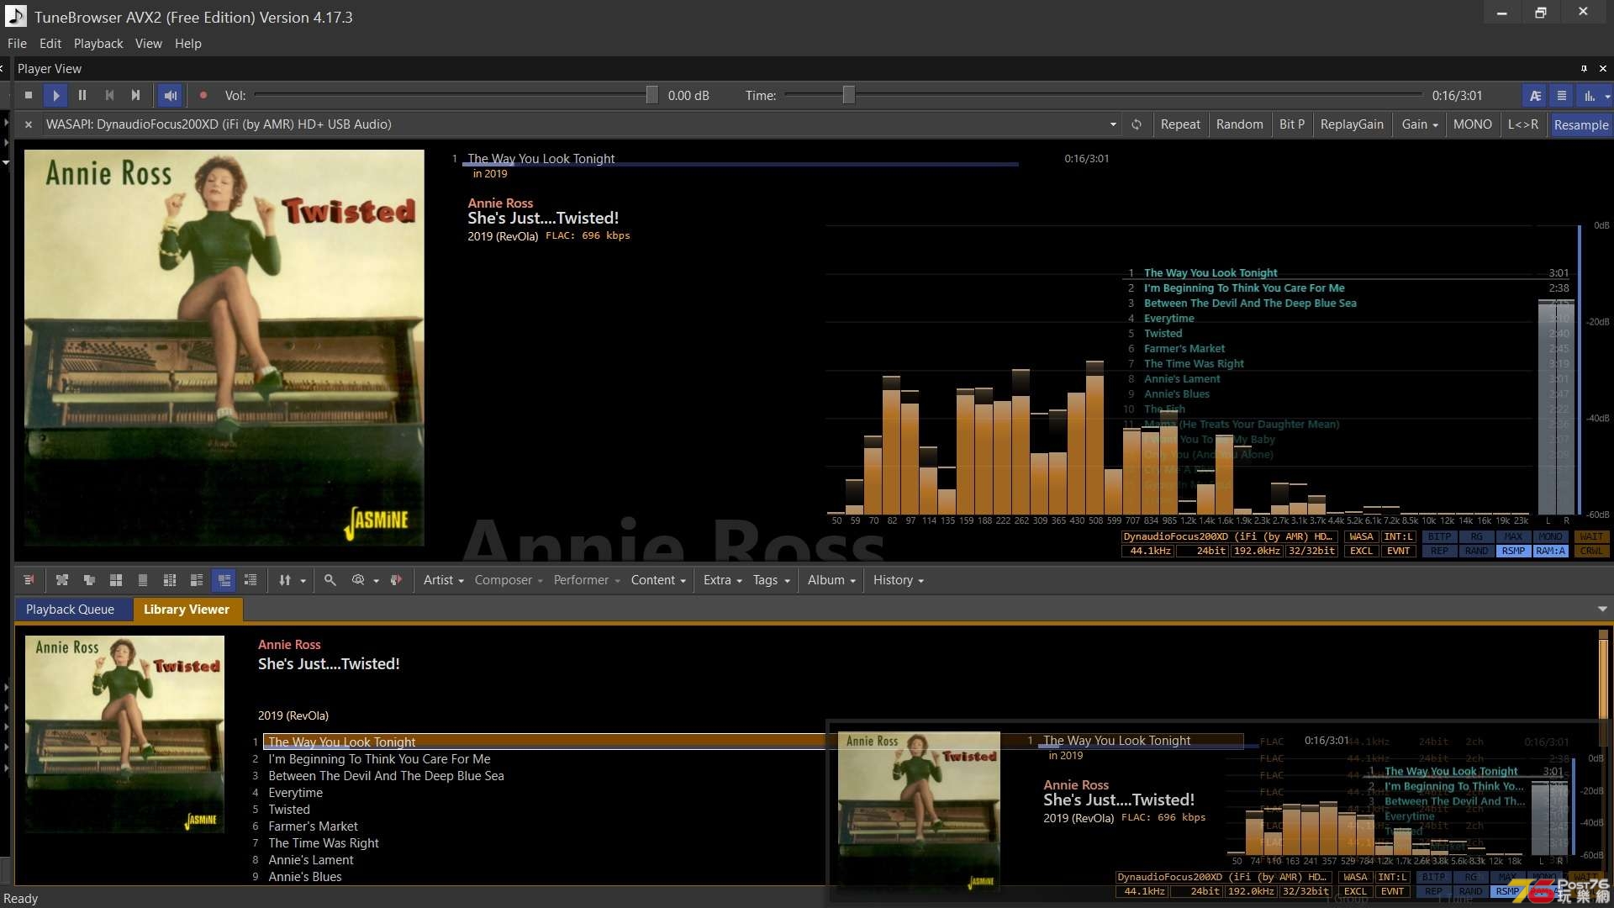Toggle Random playback

tap(1239, 124)
